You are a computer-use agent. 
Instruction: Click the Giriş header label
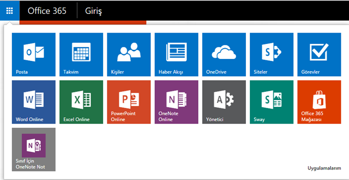point(93,11)
